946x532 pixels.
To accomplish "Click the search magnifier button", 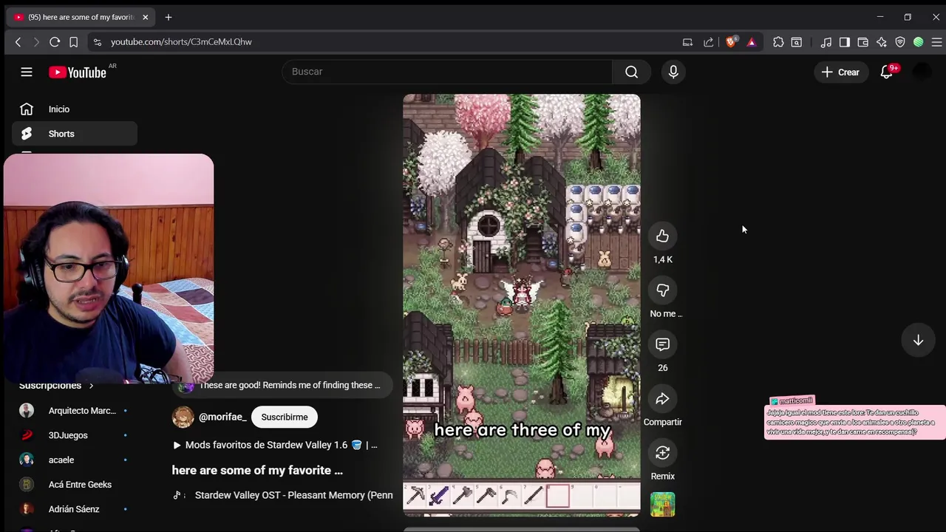I will [631, 72].
